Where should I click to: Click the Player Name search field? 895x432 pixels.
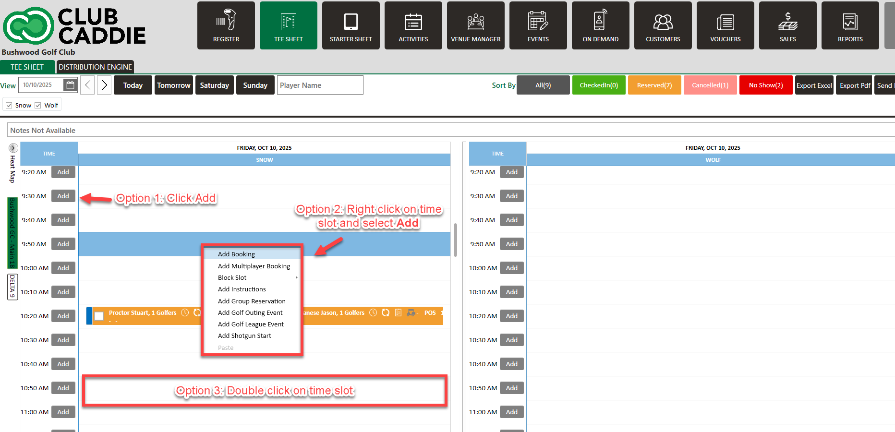[320, 85]
